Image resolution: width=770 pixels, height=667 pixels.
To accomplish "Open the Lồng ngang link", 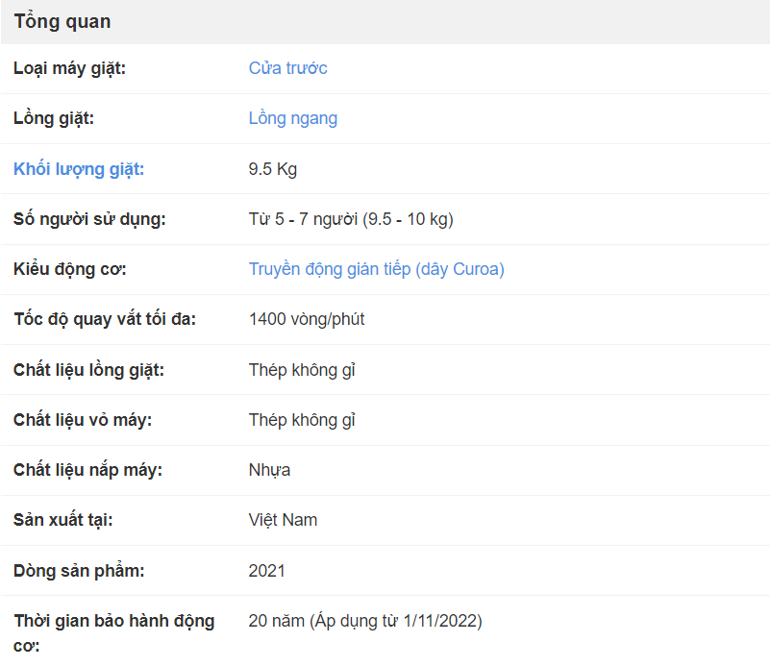I will (x=292, y=118).
